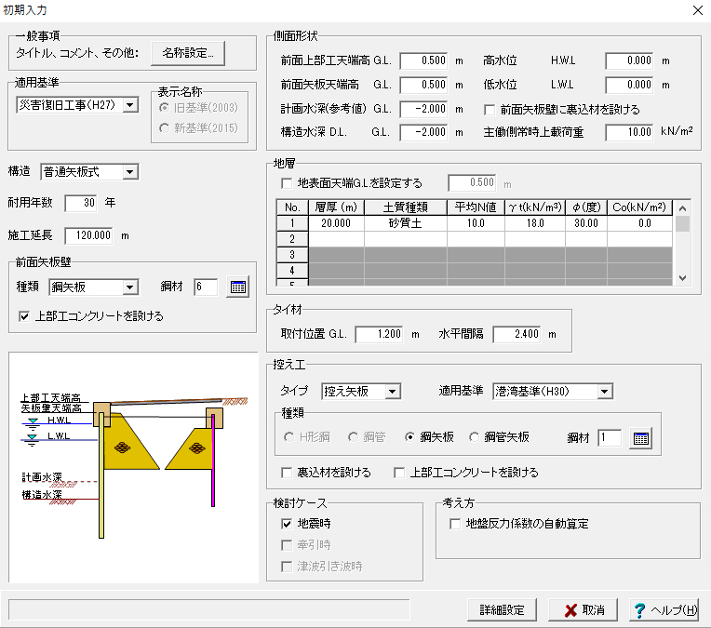Screen dimensions: 711x628
Task: Click the 層厚 (m) column header
Action: click(x=336, y=207)
